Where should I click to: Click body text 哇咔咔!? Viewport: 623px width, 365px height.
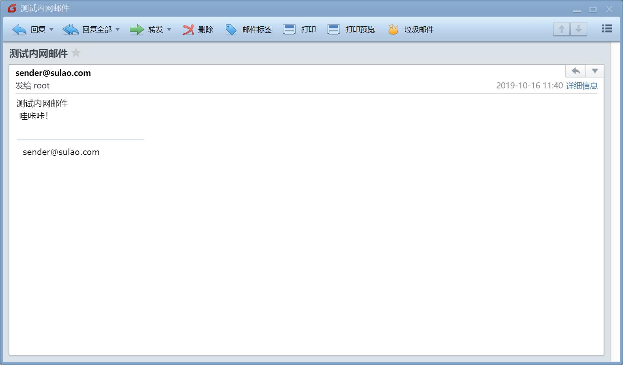coord(34,116)
